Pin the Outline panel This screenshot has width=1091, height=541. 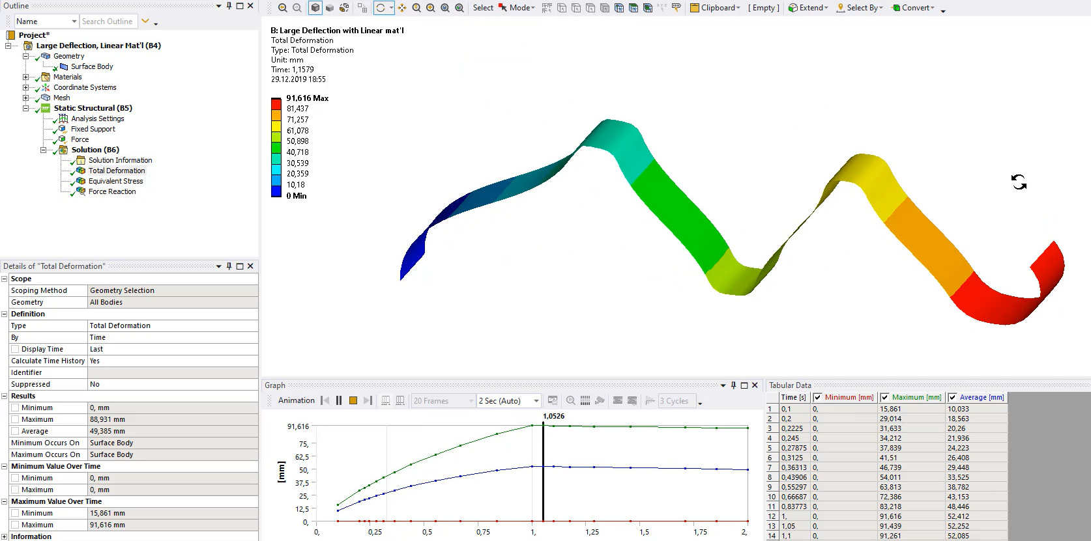(x=229, y=6)
